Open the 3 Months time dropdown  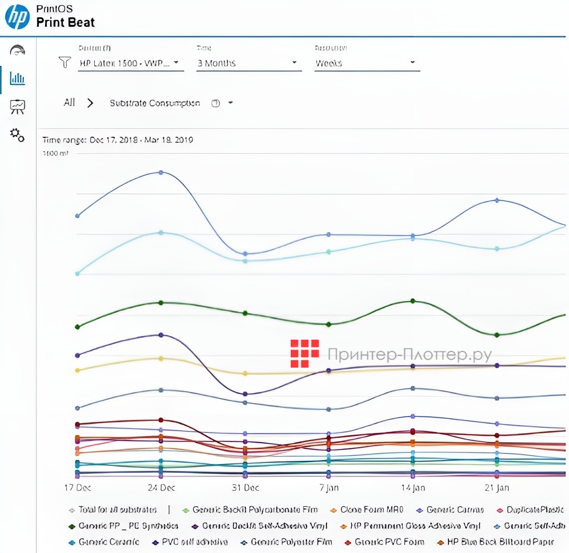tap(248, 63)
